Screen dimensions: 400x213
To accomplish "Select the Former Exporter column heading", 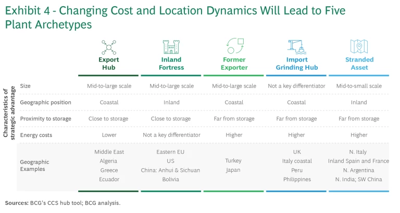I will point(234,64).
